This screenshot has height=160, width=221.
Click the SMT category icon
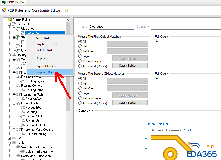point(14,138)
